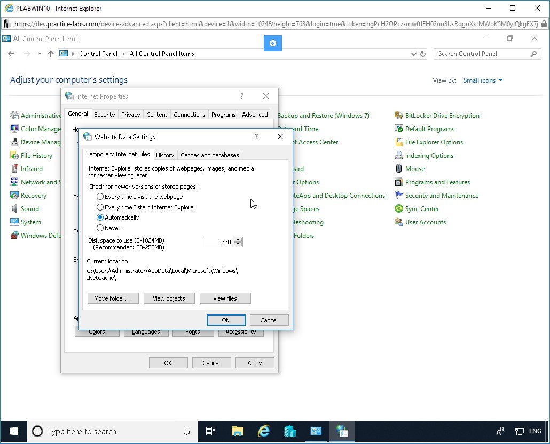
Task: Open Programs and Features icon
Action: coord(399,182)
